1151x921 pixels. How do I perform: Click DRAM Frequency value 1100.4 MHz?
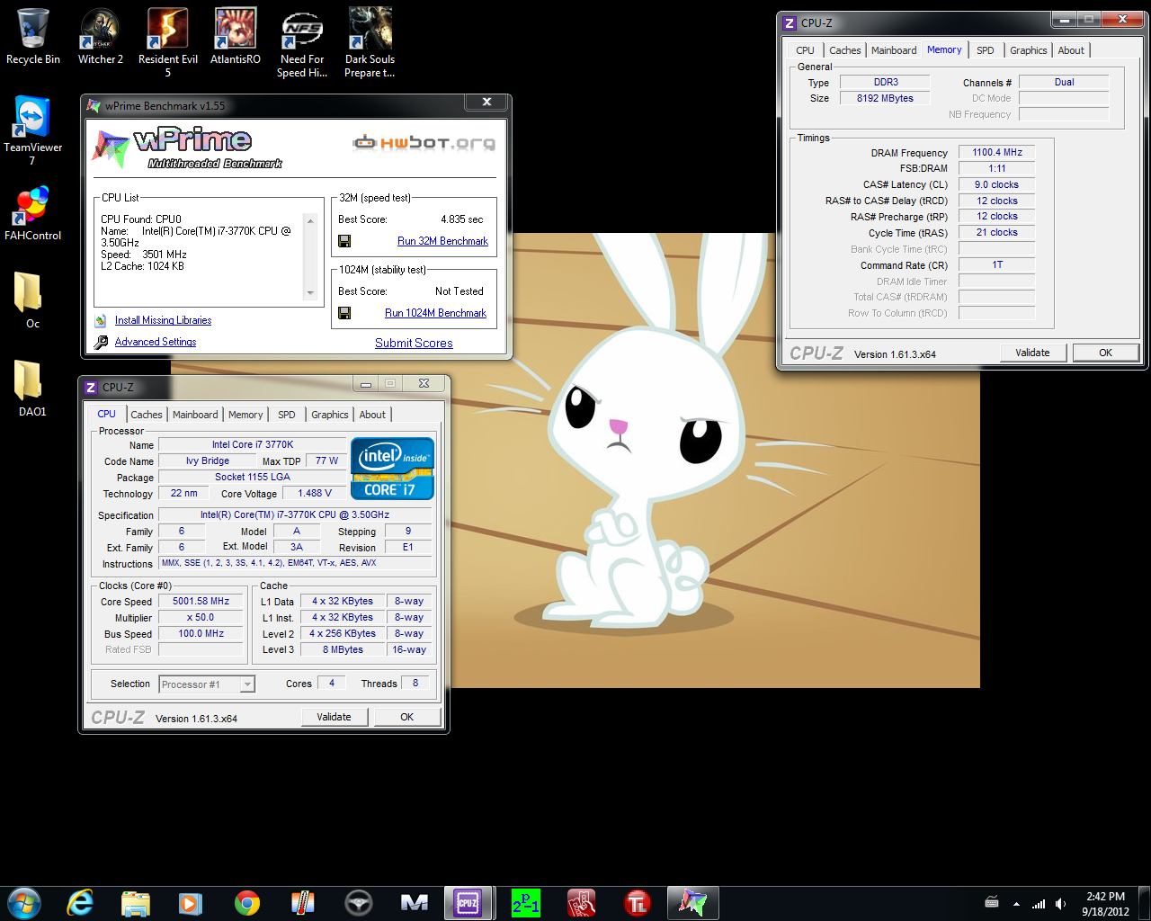(x=996, y=152)
